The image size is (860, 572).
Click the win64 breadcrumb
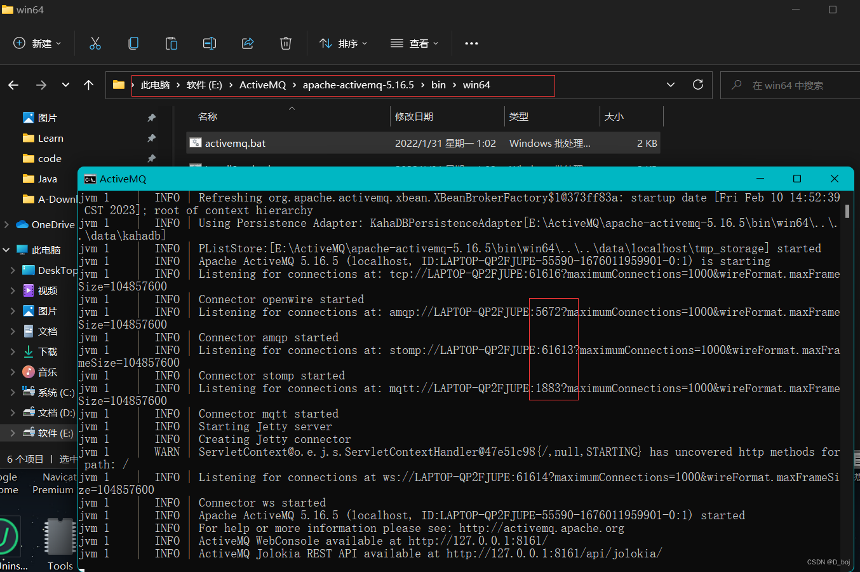pyautogui.click(x=476, y=85)
